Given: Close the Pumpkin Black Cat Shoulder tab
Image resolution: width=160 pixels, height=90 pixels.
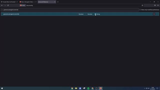Looking at the screenshot, I should [x=17, y=2].
